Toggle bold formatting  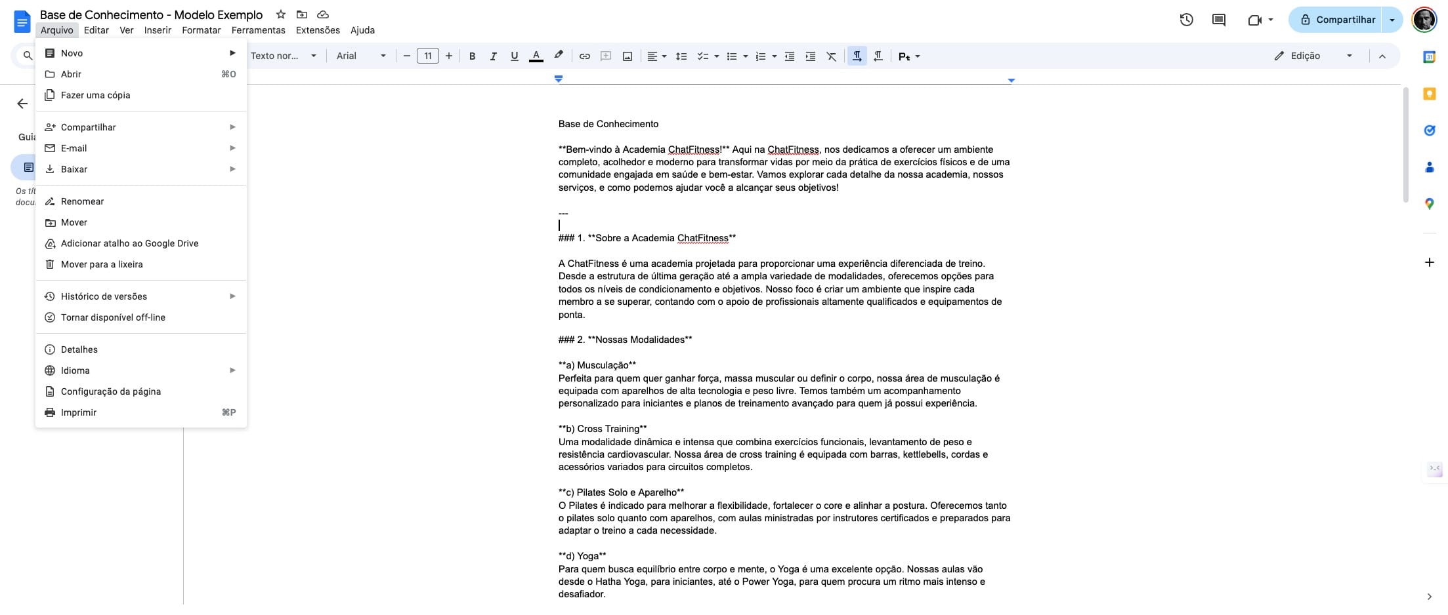click(472, 56)
